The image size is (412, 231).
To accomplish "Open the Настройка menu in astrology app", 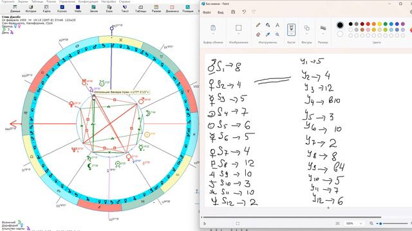I will click(x=109, y=1).
